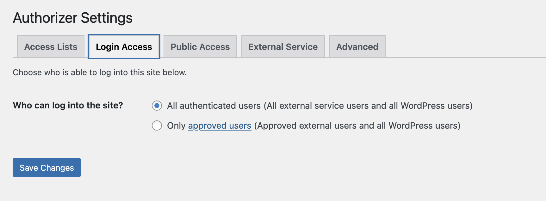Viewport: 546px width, 201px height.
Task: Click the "Who can log into the site?" label
Action: (68, 105)
